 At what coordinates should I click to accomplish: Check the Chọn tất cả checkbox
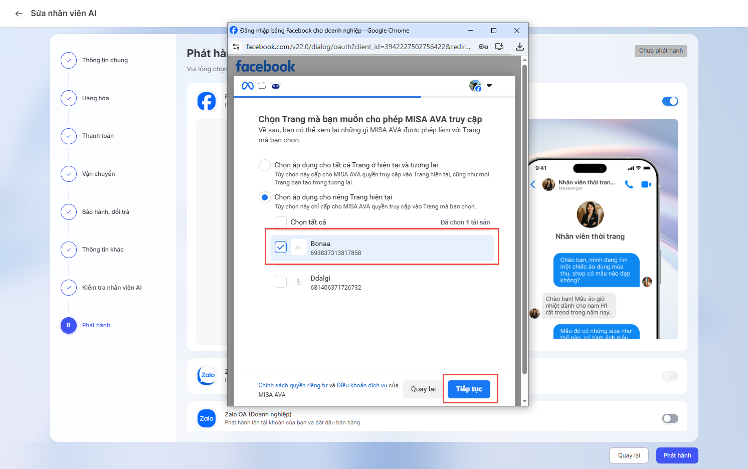pyautogui.click(x=281, y=222)
